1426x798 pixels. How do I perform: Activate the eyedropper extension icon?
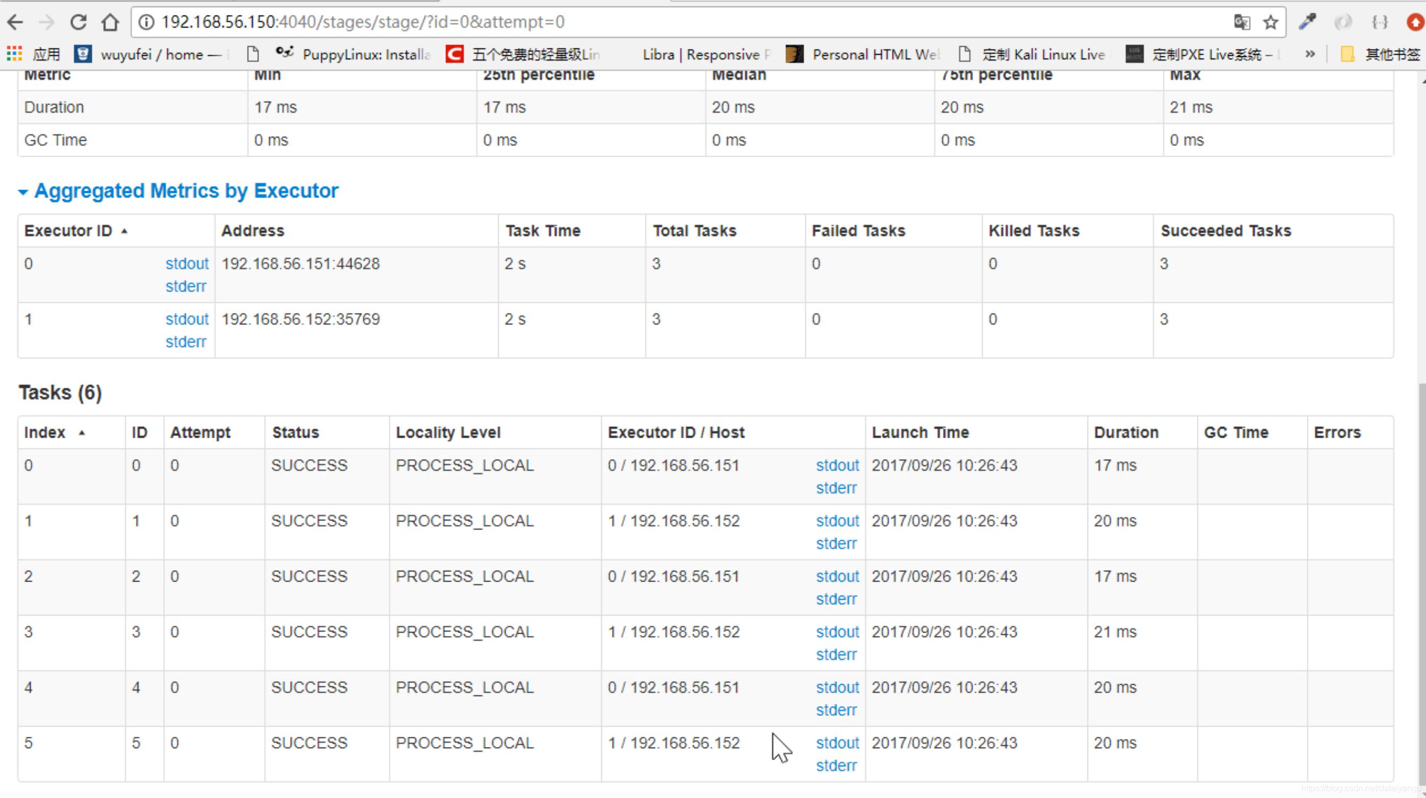[1308, 22]
